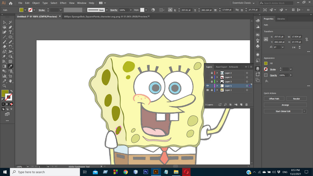
Task: Select the Gradient tool
Action: point(4,66)
